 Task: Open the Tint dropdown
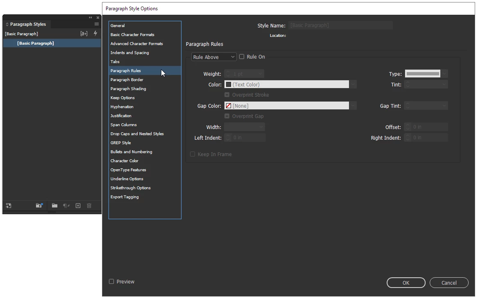444,84
